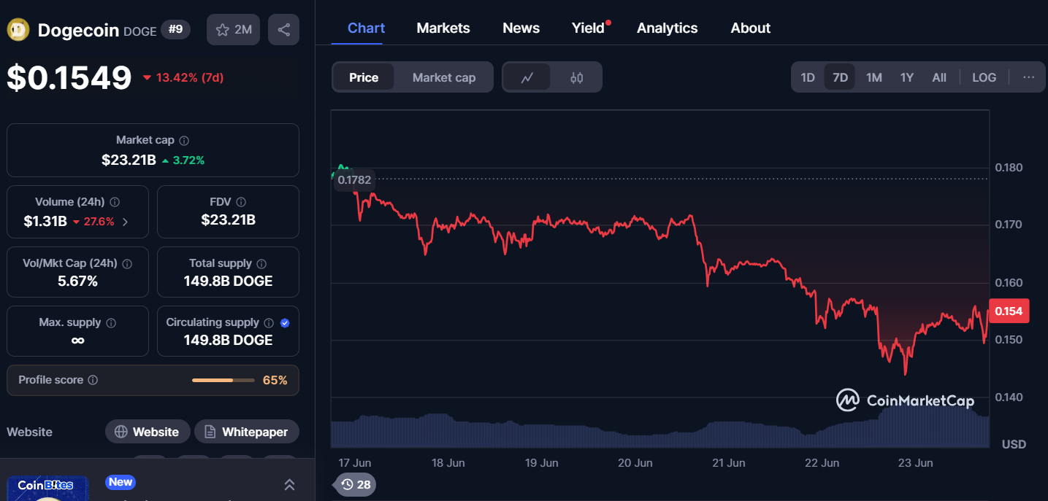
Task: Open Profile score info icon
Action: tap(93, 380)
